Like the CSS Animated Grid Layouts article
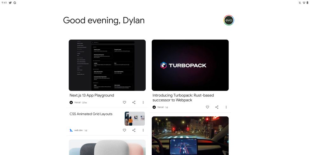The width and height of the screenshot is (317, 155). pos(124,130)
